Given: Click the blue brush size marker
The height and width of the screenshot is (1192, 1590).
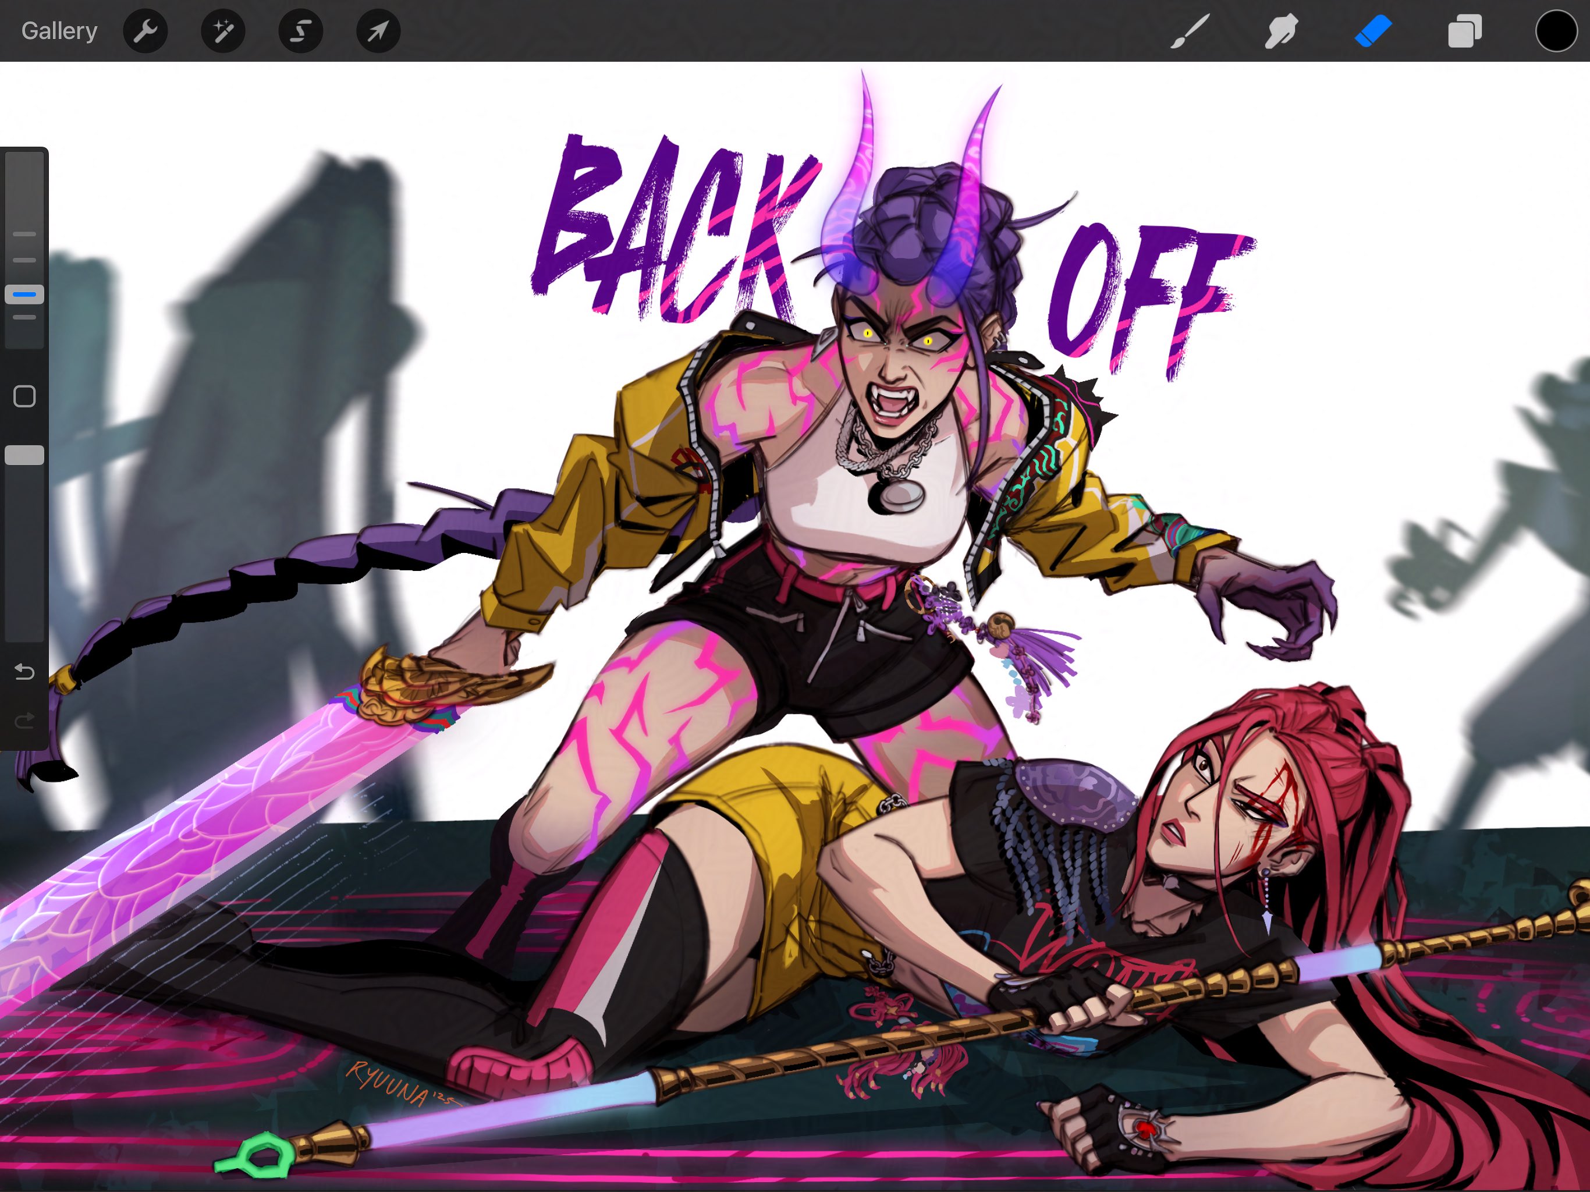Looking at the screenshot, I should click(x=24, y=294).
